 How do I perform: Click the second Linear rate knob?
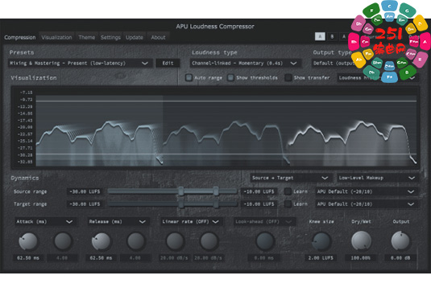tap(209, 241)
